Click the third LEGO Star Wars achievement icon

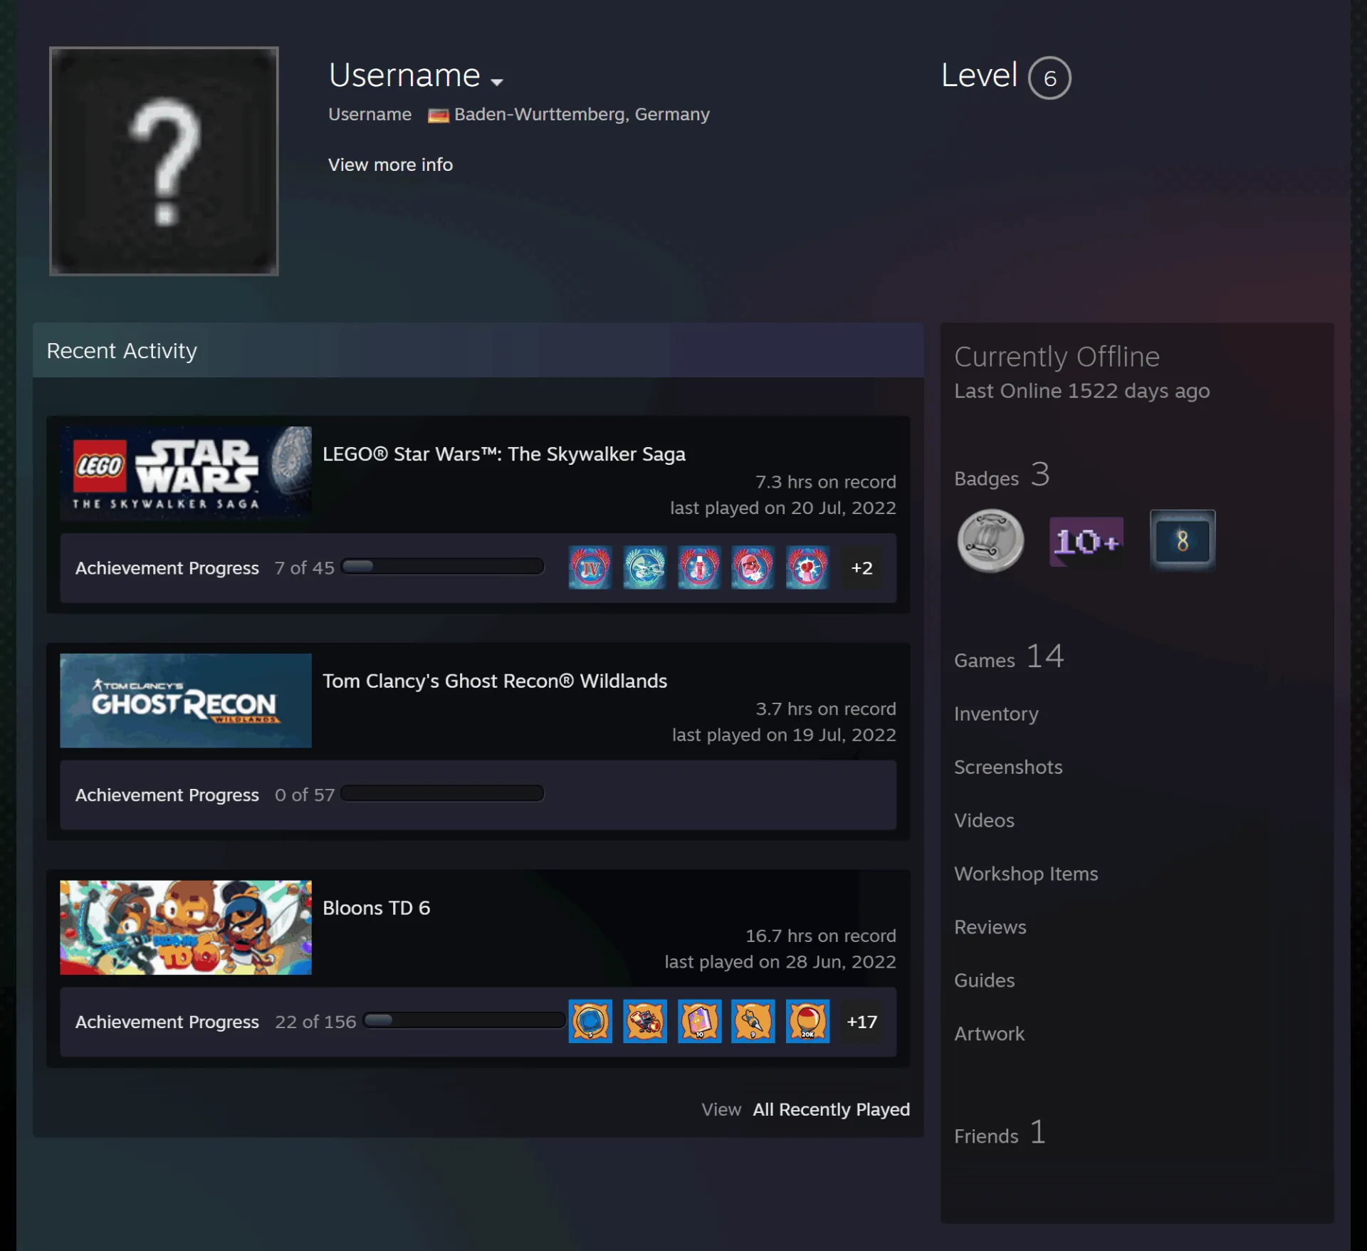(x=699, y=568)
